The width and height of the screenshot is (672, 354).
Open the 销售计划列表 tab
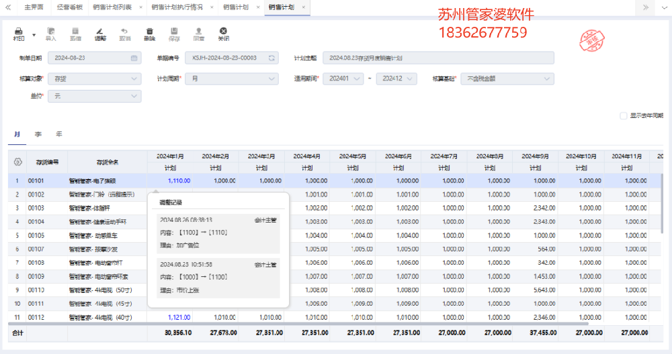click(x=112, y=7)
